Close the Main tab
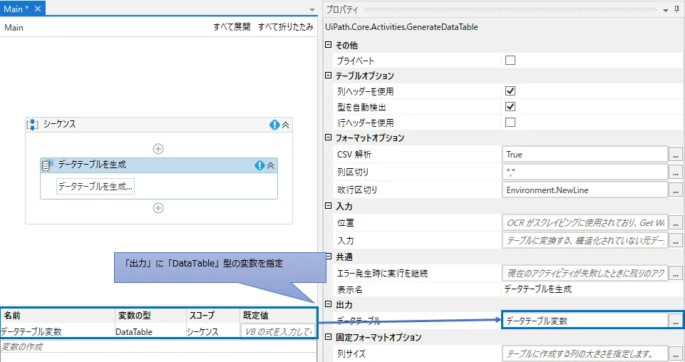 (x=38, y=9)
